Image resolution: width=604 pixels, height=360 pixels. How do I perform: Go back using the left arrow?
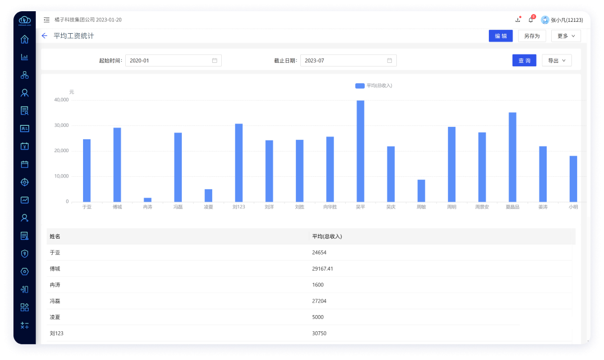tap(45, 36)
